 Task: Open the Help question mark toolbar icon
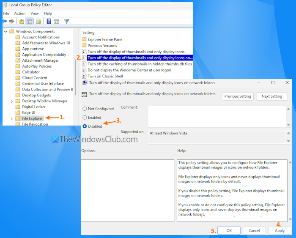coord(49,21)
